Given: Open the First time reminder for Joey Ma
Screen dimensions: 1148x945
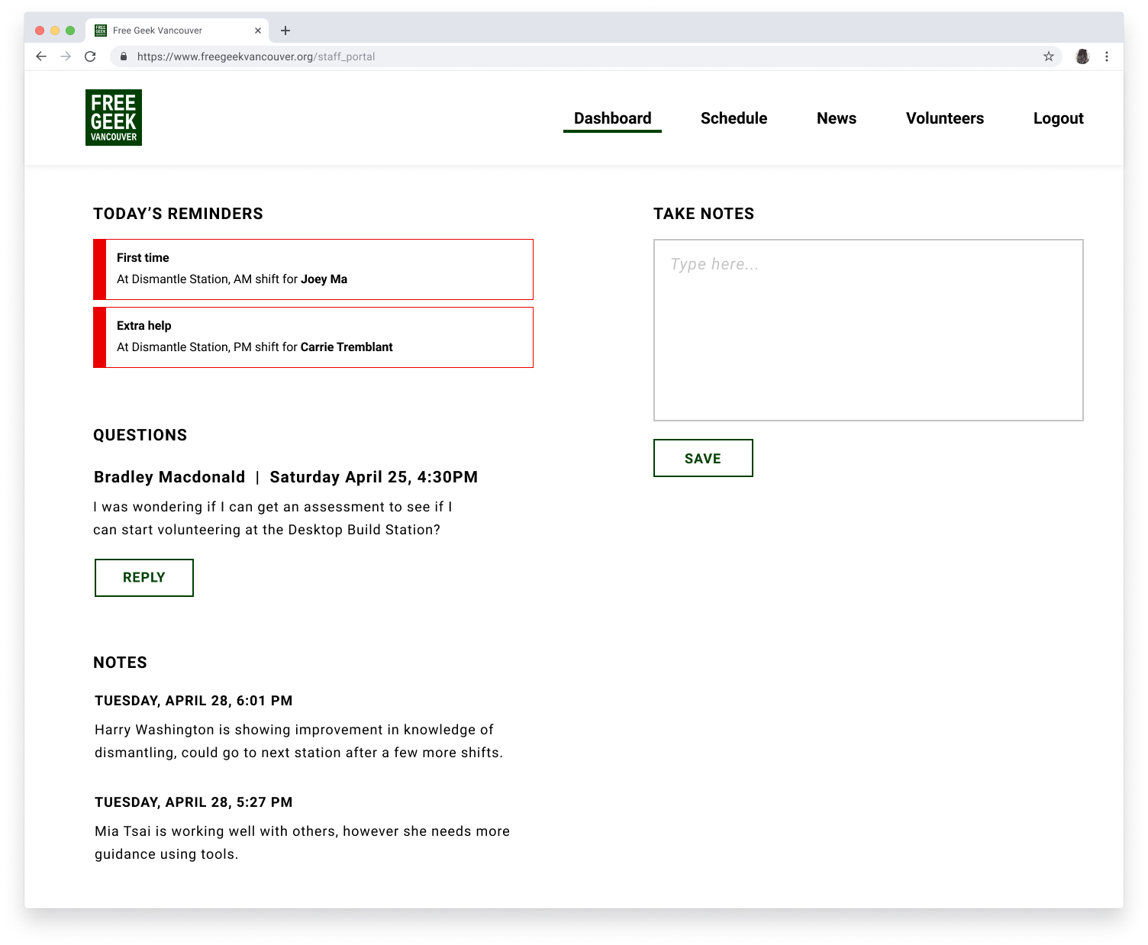Looking at the screenshot, I should click(313, 269).
